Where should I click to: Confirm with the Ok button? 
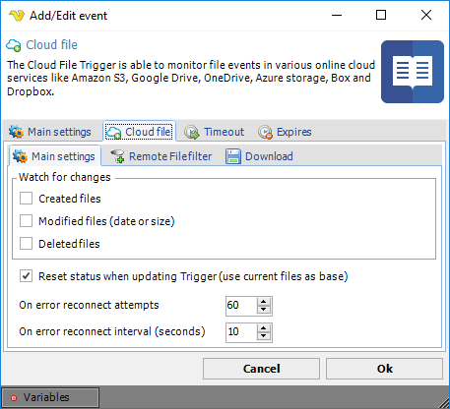point(384,369)
